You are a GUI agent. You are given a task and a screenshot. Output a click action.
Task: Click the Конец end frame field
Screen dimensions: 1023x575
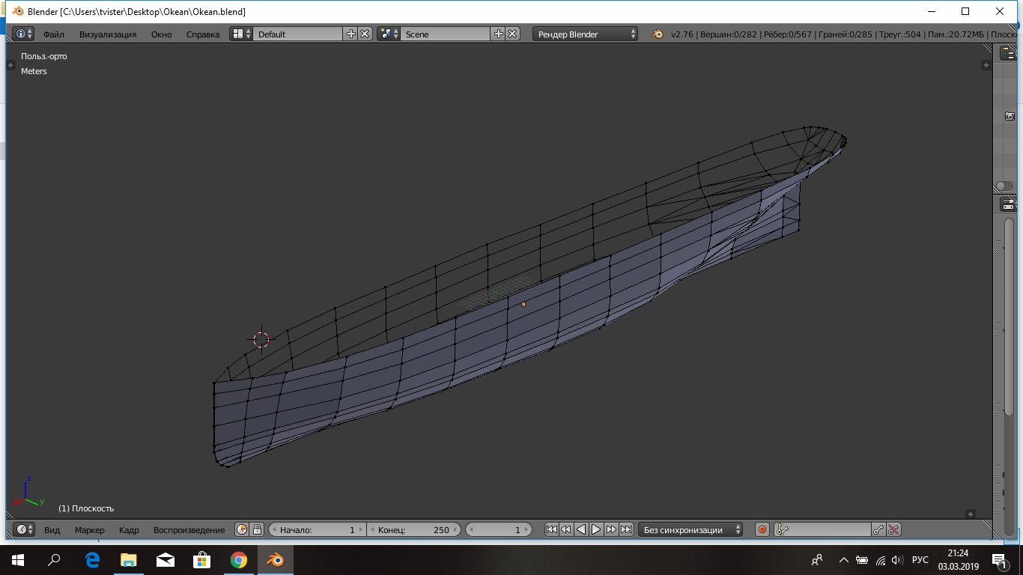pos(414,529)
